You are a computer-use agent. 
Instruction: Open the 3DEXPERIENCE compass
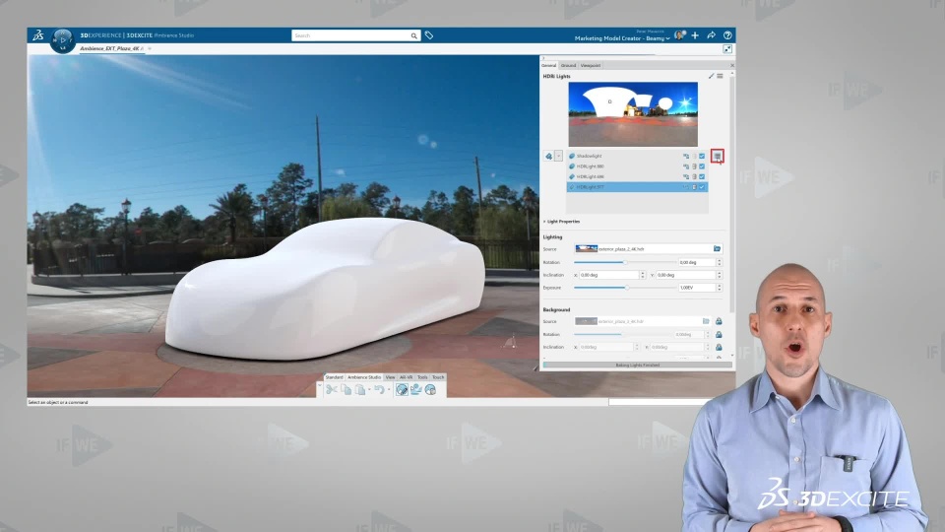(63, 40)
